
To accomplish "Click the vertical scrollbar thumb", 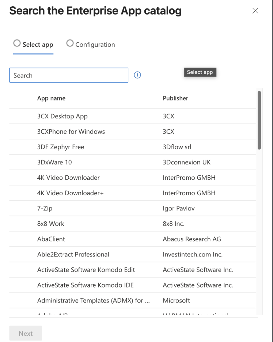I will [x=259, y=120].
